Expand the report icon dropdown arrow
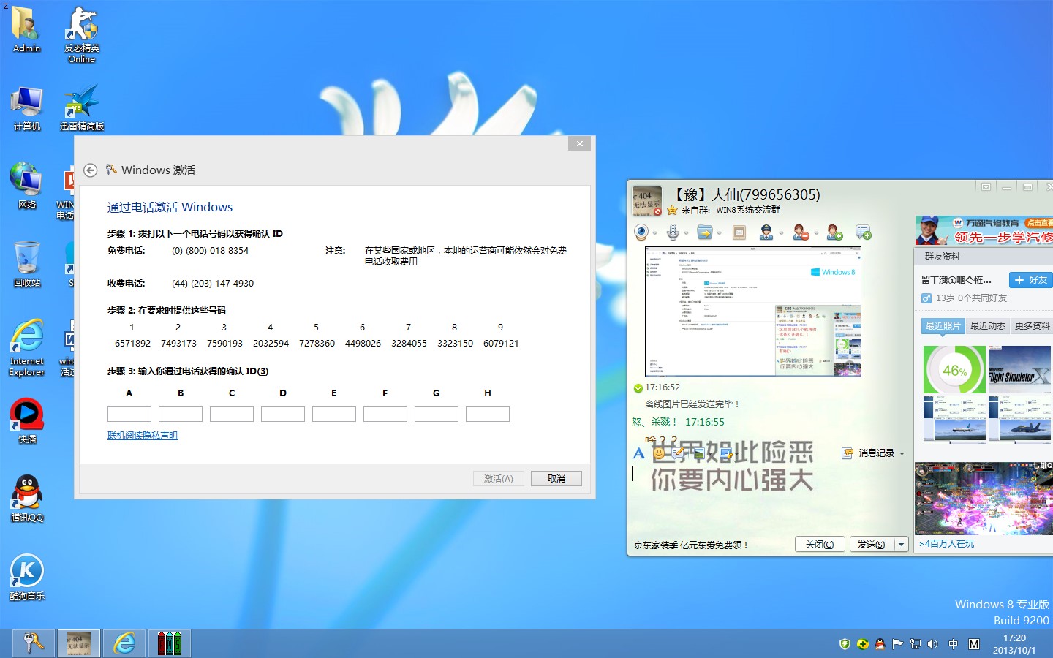Screen dimensions: 1053x658 coord(780,234)
